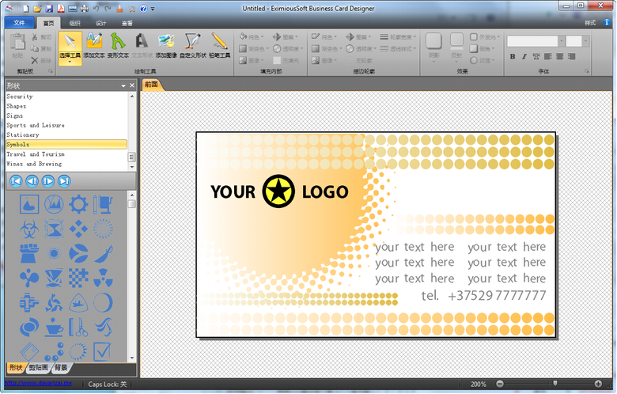
Task: Go to last page of shapes
Action: (x=64, y=181)
